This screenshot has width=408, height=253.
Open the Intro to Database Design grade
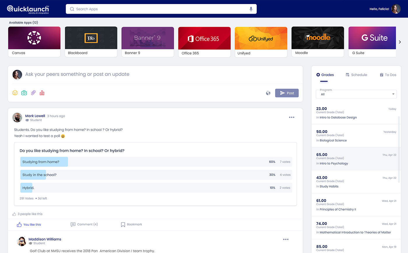[x=356, y=113]
